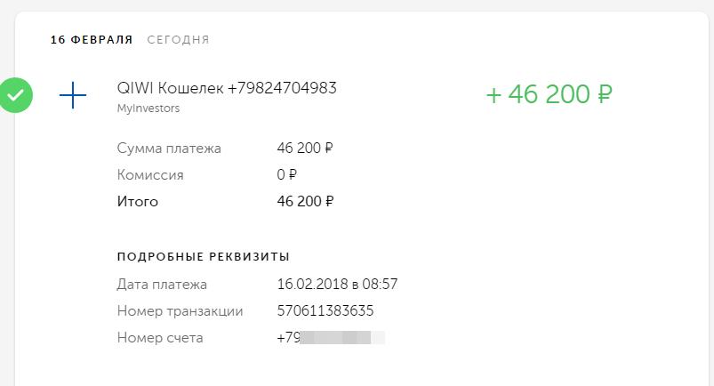Click the Дата платежа label
Image resolution: width=714 pixels, height=386 pixels.
(162, 285)
